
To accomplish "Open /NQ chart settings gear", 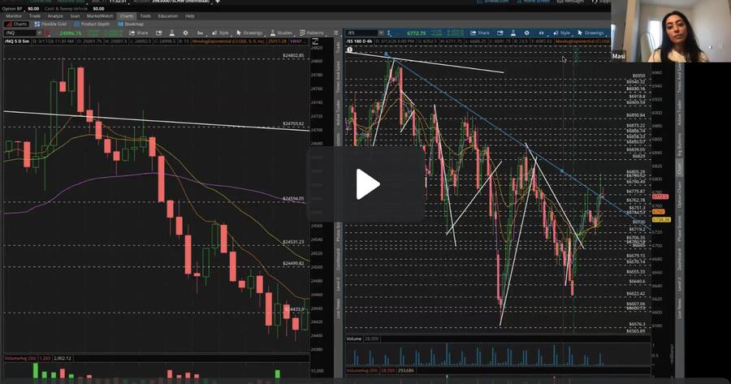I will (x=185, y=33).
